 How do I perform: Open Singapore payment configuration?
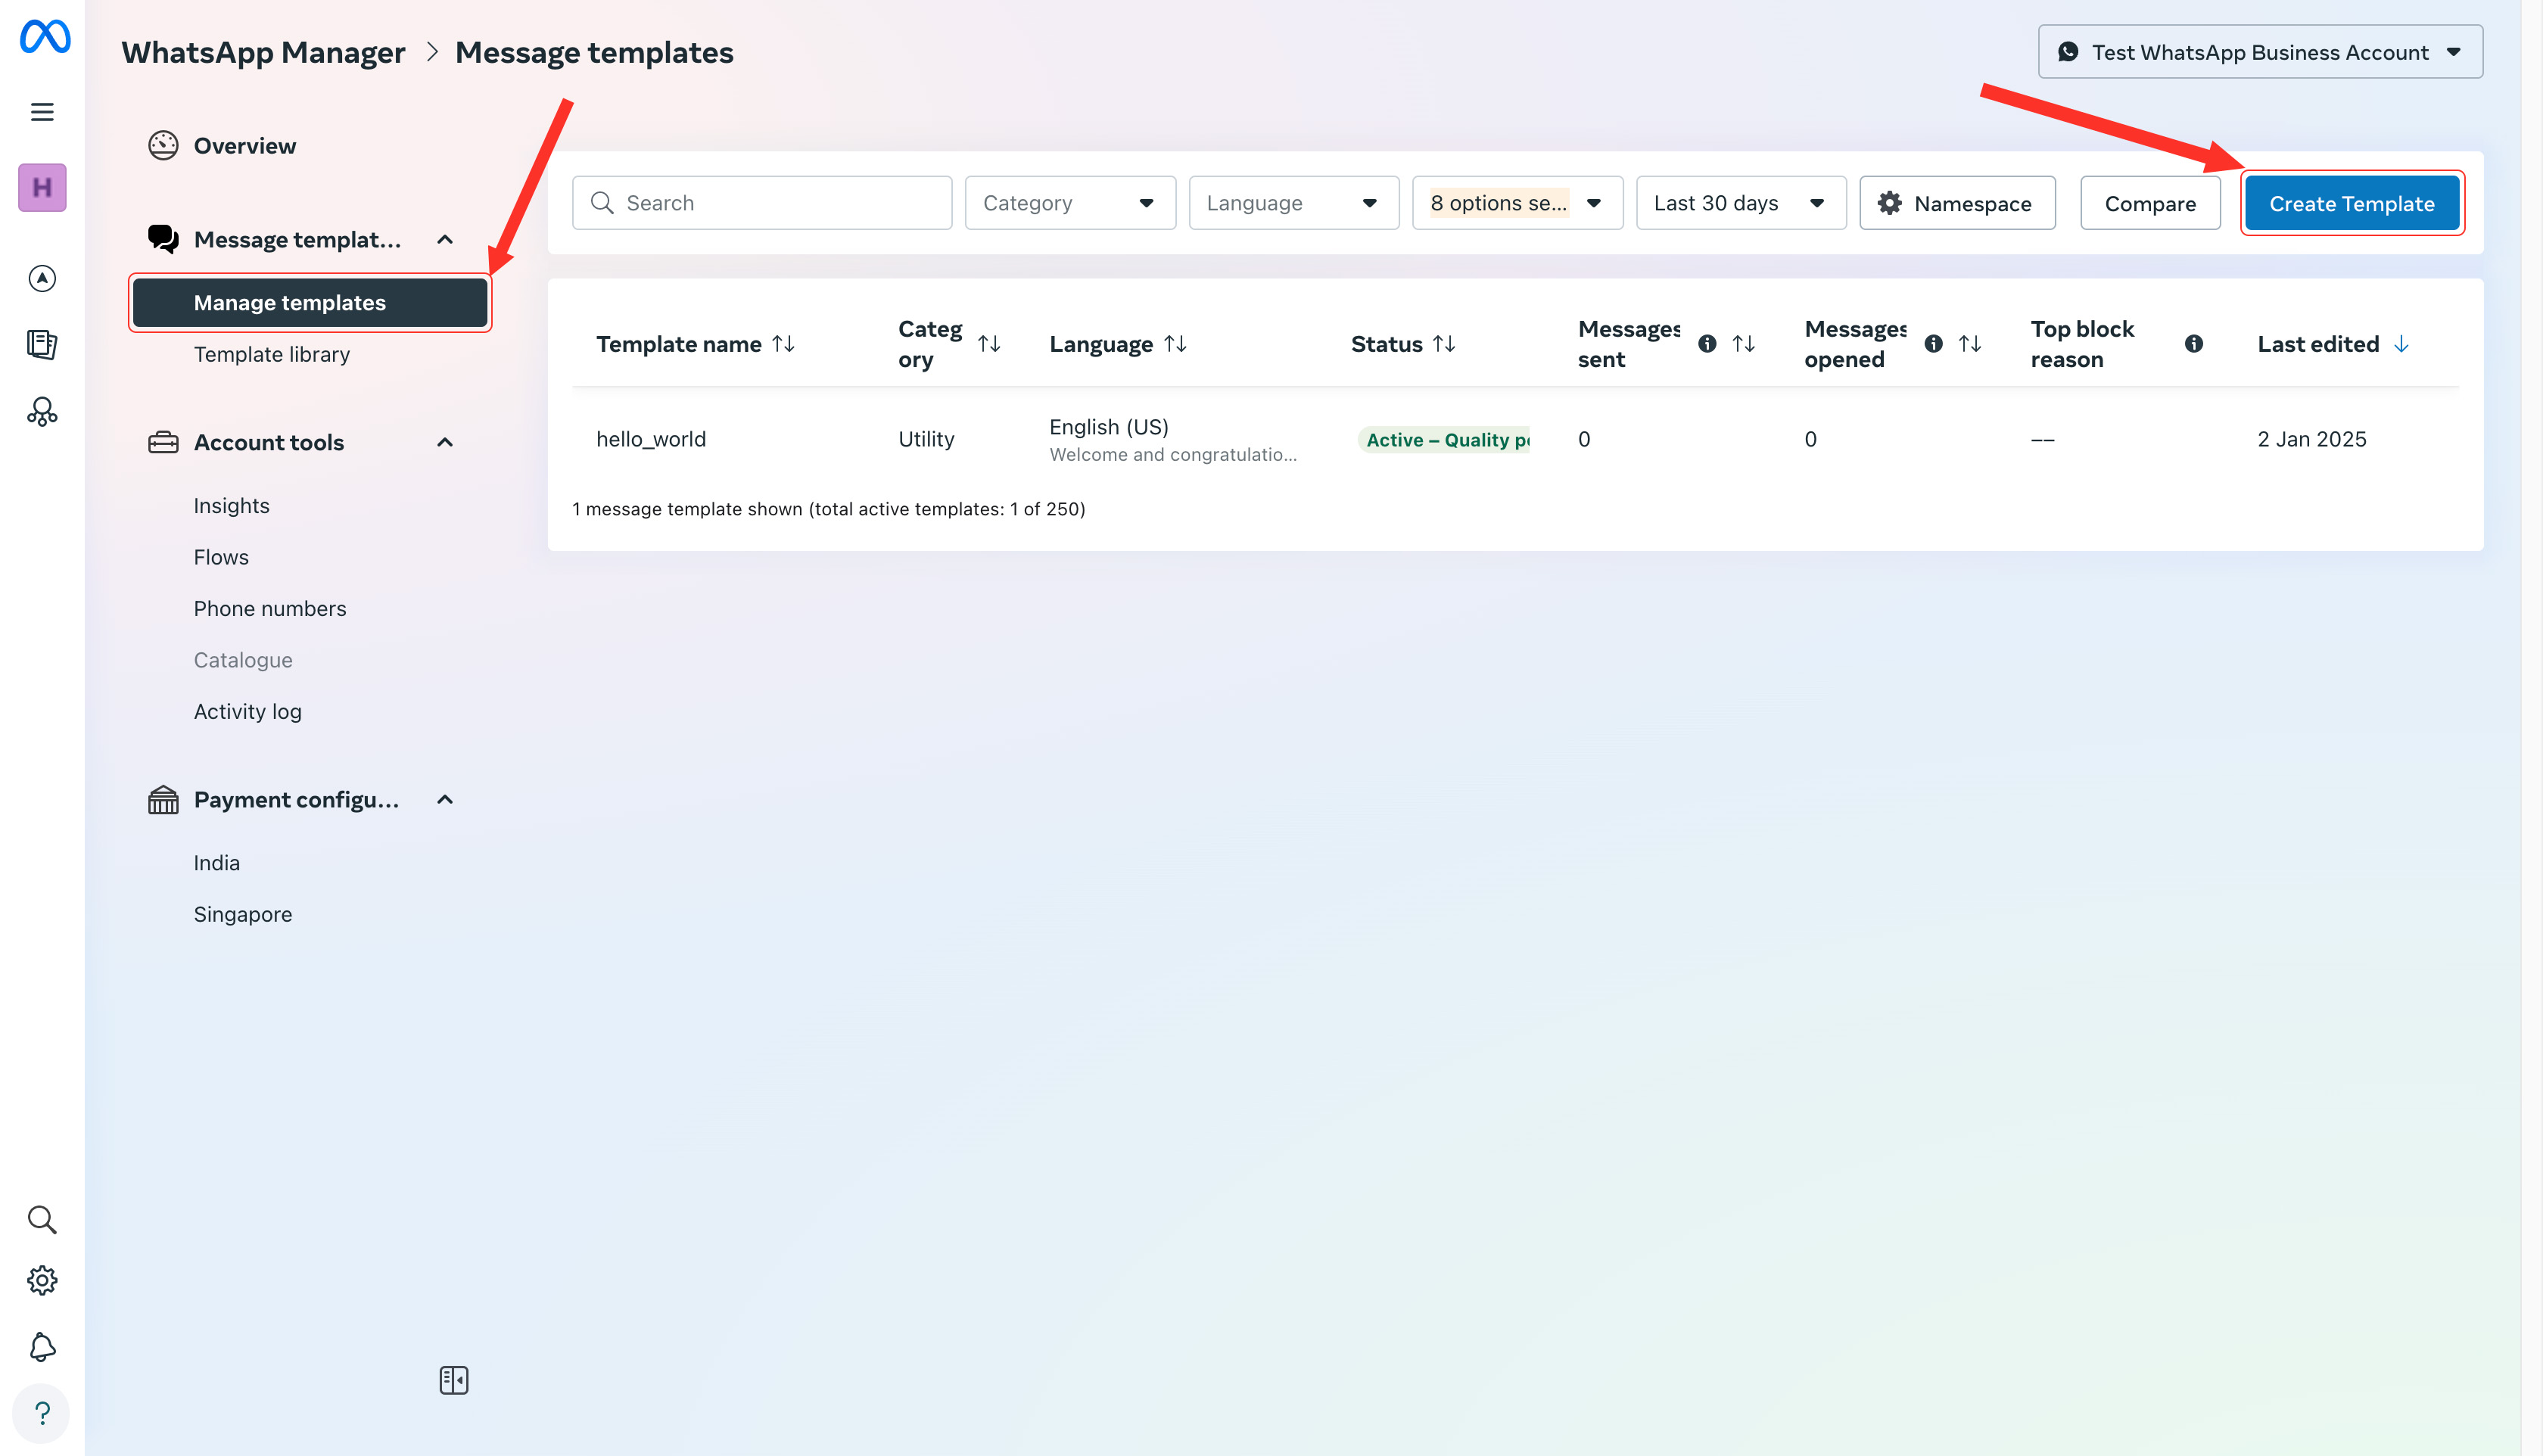click(243, 915)
